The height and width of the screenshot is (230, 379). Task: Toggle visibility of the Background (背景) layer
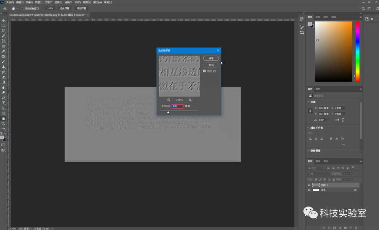click(x=309, y=190)
